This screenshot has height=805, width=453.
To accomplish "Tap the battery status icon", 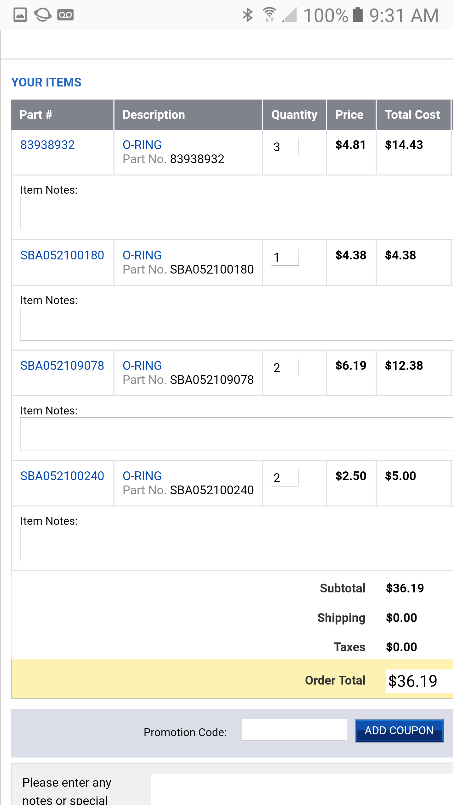I will (x=358, y=15).
